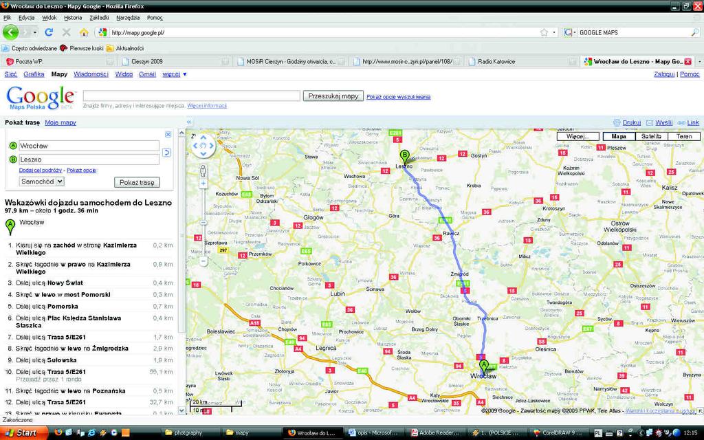
Task: Click the Dodaj cel podróży link
Action: point(41,170)
